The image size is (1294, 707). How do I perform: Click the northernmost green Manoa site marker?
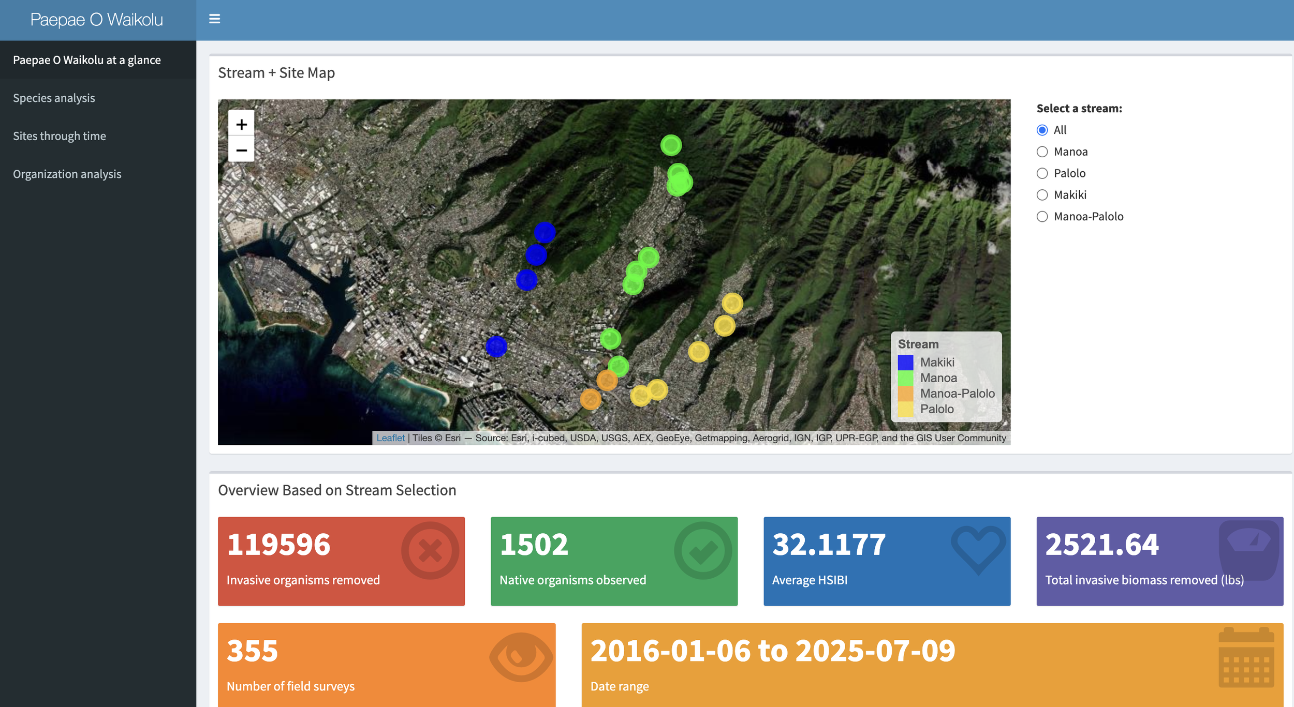pyautogui.click(x=671, y=145)
